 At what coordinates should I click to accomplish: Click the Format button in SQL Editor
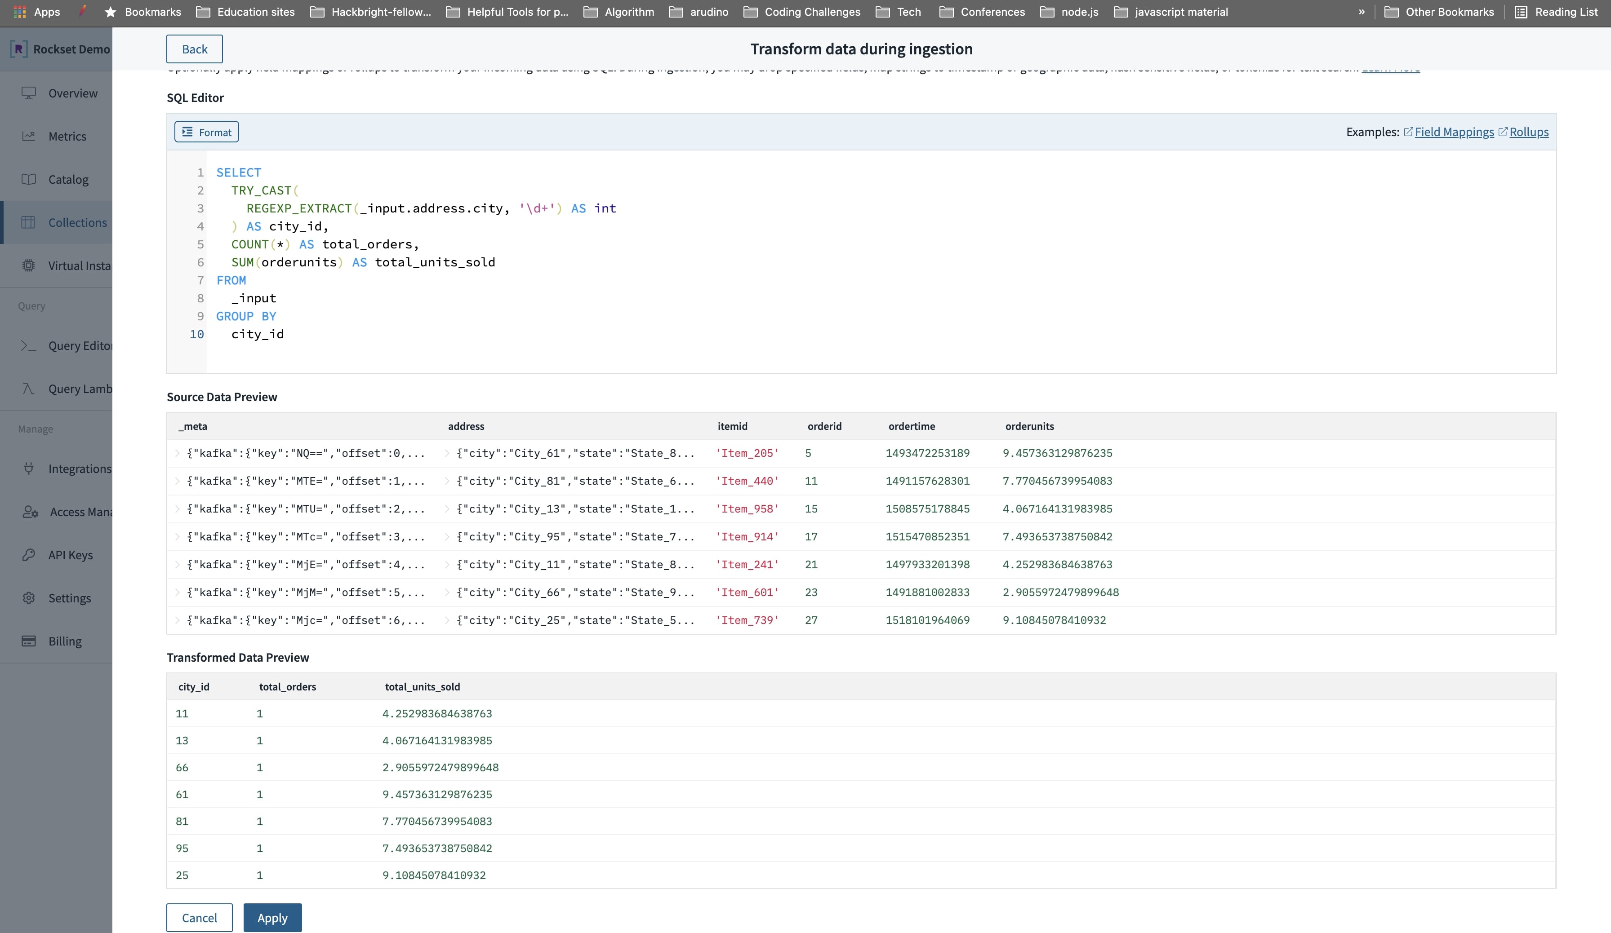206,132
